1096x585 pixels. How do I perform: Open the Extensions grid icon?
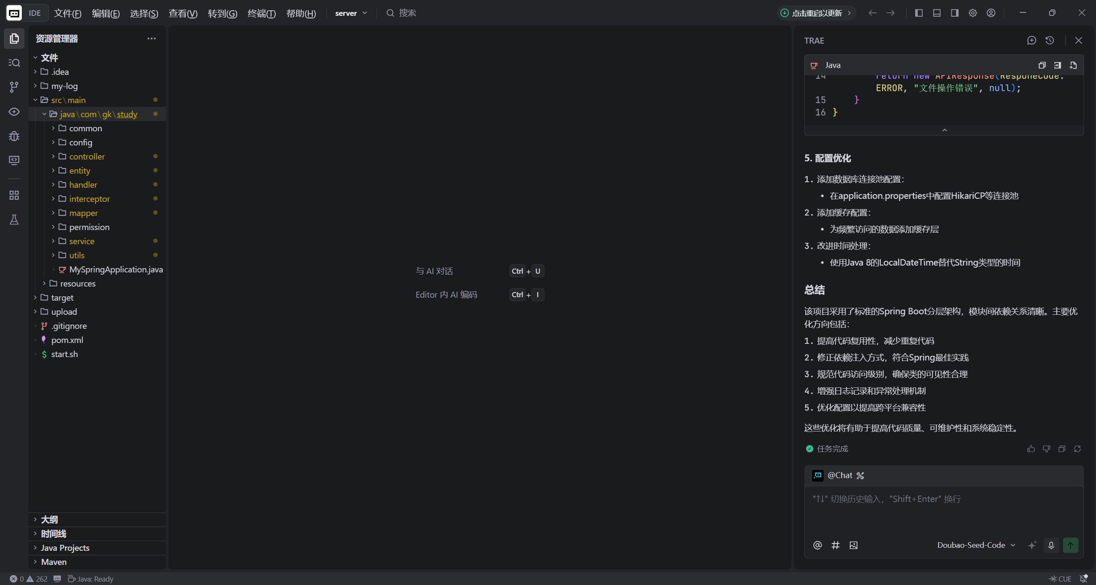pos(14,195)
